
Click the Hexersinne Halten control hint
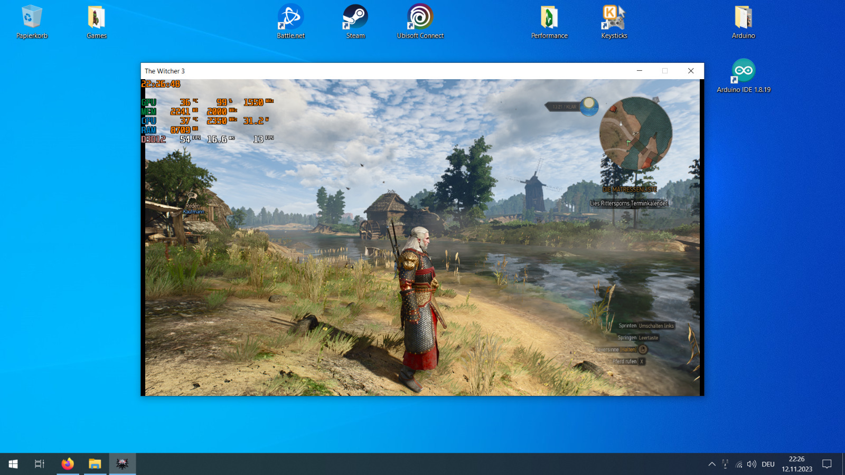(x=621, y=349)
